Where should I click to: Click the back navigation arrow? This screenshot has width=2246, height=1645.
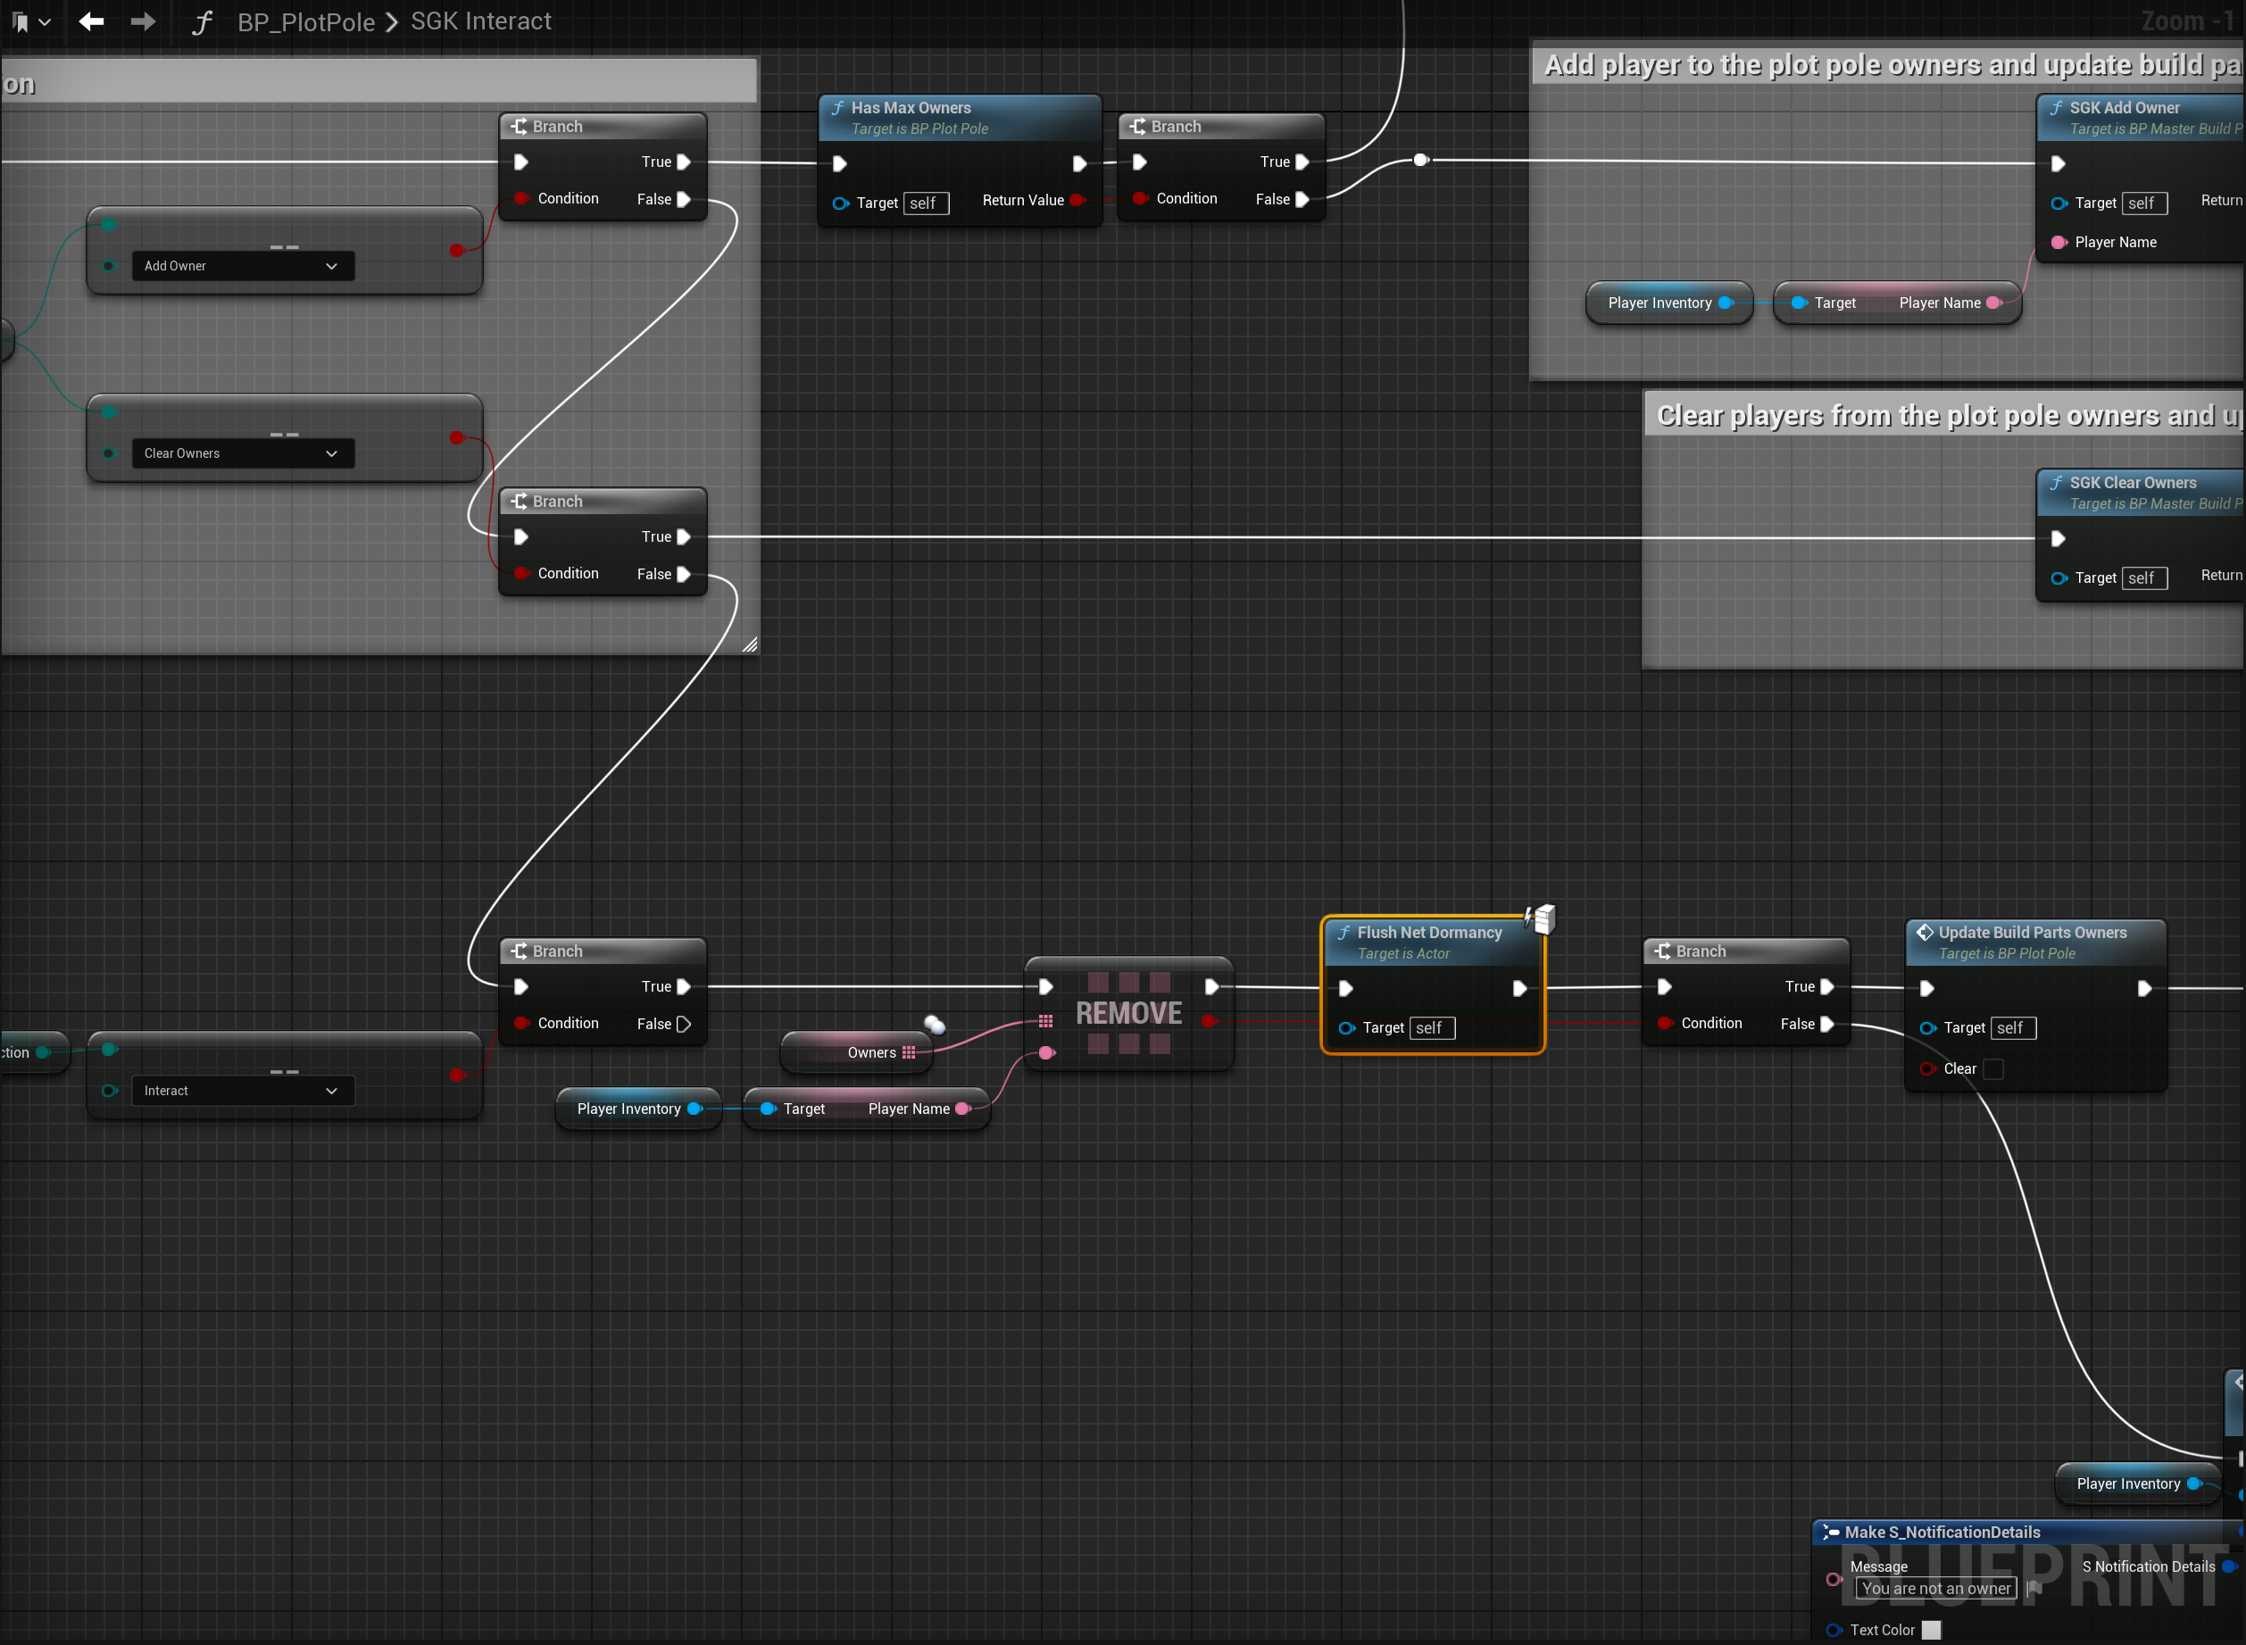(92, 21)
